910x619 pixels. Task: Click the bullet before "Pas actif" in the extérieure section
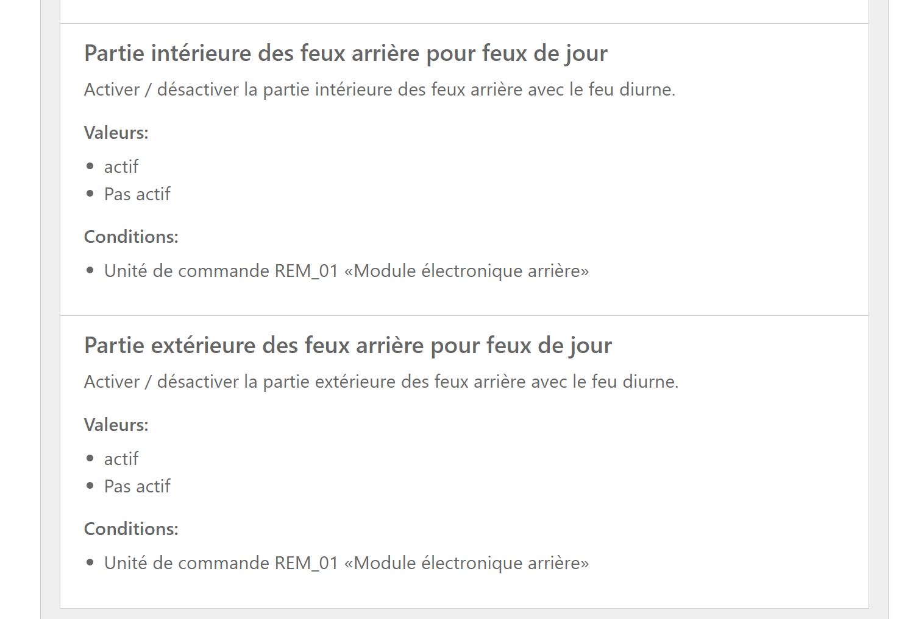point(90,486)
